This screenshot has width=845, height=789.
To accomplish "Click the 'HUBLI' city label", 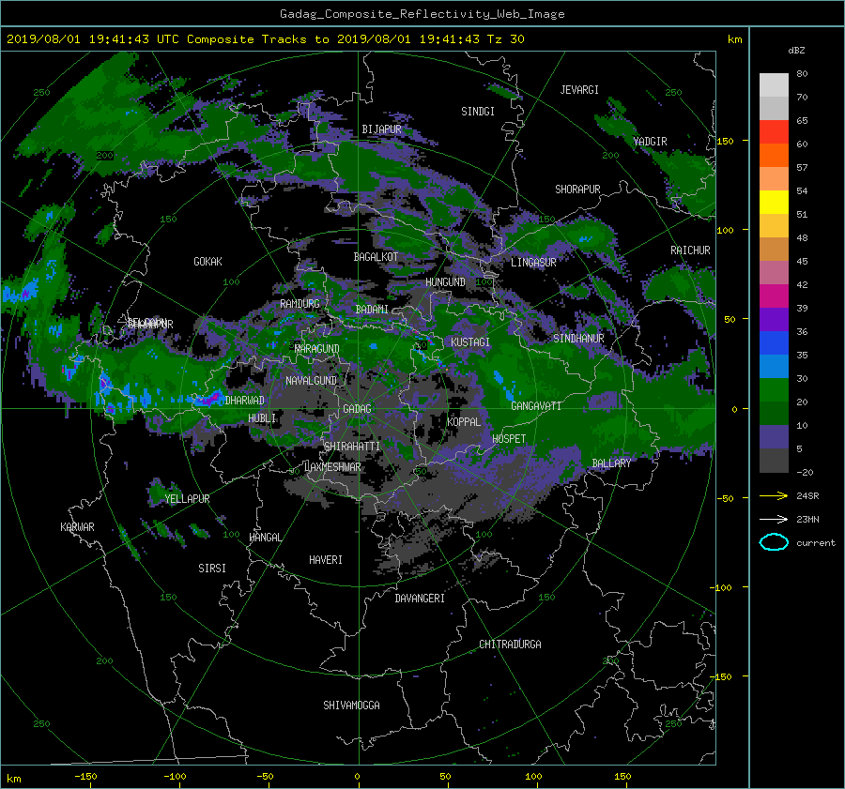I will (x=262, y=418).
